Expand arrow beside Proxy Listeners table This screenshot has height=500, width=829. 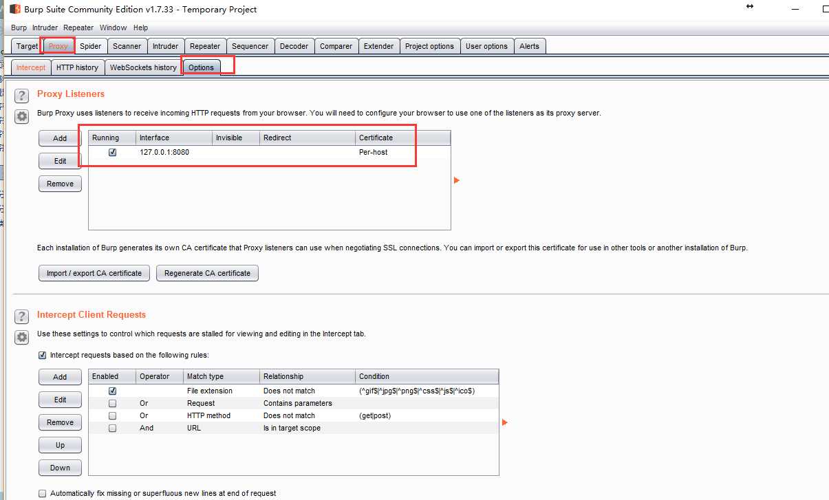point(456,180)
